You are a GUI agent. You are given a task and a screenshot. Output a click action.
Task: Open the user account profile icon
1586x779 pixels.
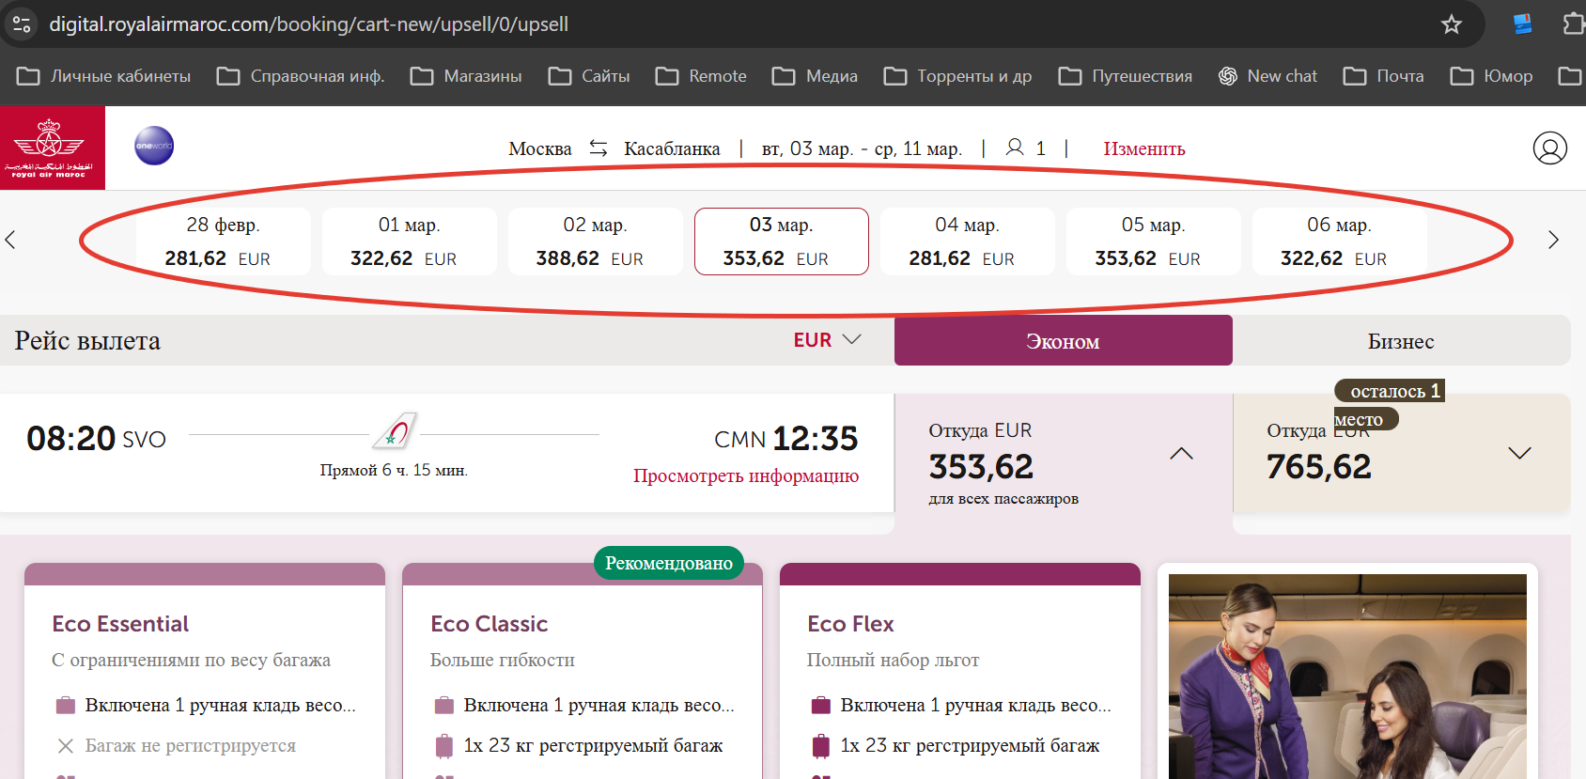pyautogui.click(x=1549, y=148)
